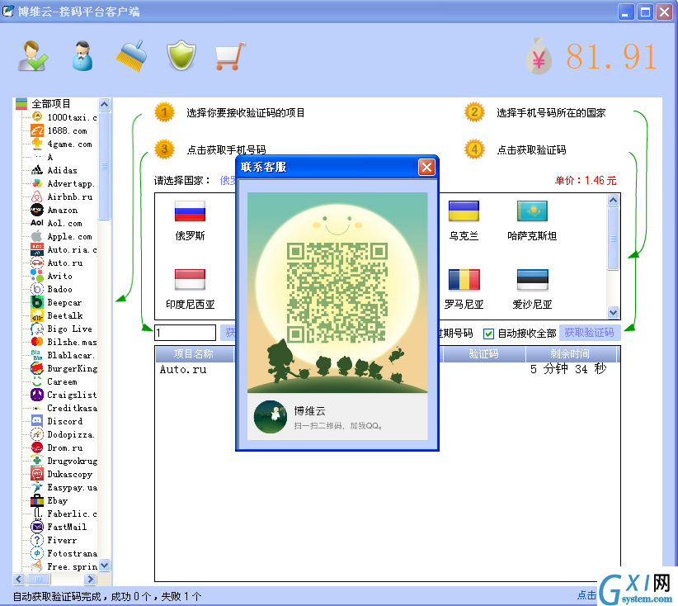Click the Dukascopy project icon
This screenshot has height=606, width=678.
pos(37,474)
